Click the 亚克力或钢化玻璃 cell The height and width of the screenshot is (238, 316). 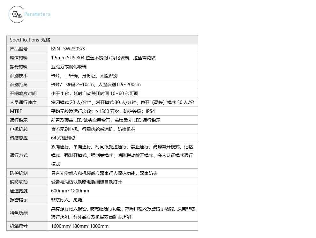69,67
